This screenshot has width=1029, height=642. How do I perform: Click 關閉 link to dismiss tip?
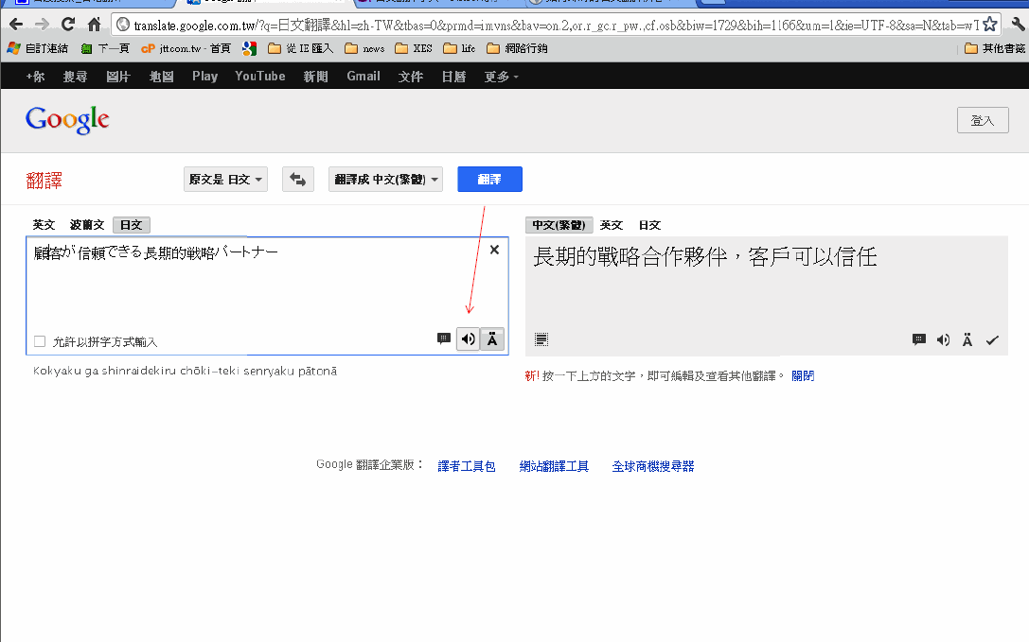point(803,375)
